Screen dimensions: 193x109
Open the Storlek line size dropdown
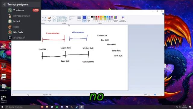79,18
